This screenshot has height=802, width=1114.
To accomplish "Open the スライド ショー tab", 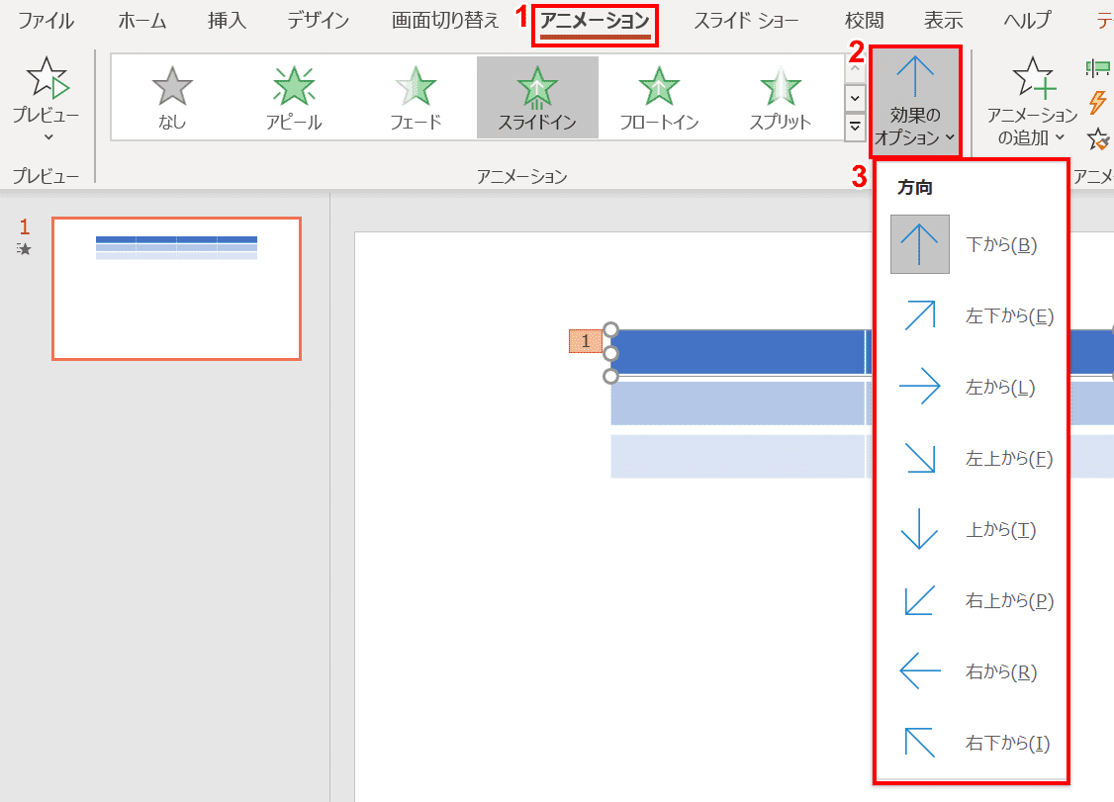I will pos(746,21).
